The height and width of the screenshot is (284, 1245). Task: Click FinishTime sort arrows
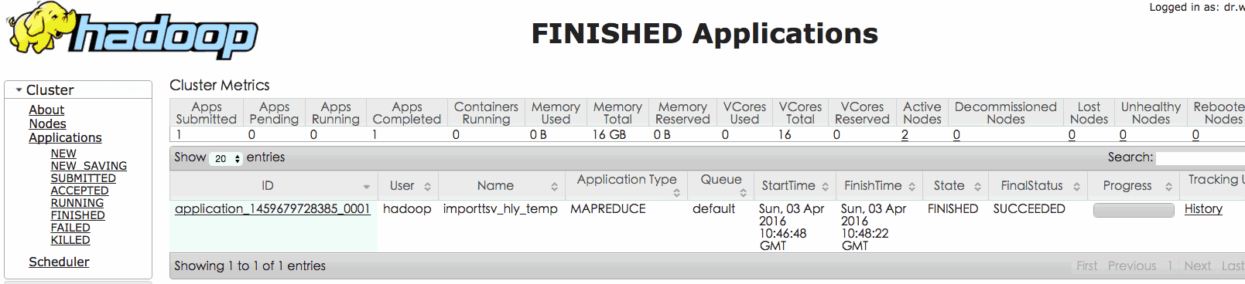coord(912,187)
